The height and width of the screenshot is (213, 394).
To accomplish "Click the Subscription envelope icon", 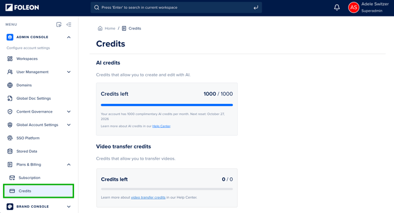I will tap(12, 178).
